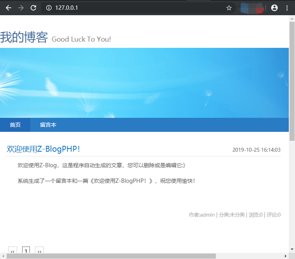Click the vertical scrollbar up arrow

(292, 19)
